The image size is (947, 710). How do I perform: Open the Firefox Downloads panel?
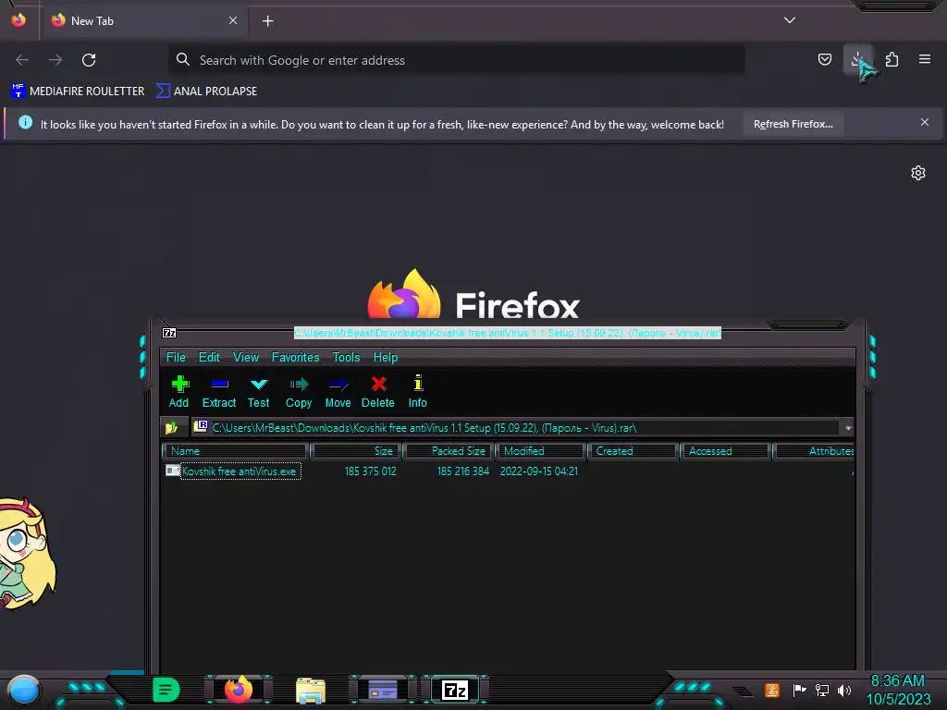point(857,59)
